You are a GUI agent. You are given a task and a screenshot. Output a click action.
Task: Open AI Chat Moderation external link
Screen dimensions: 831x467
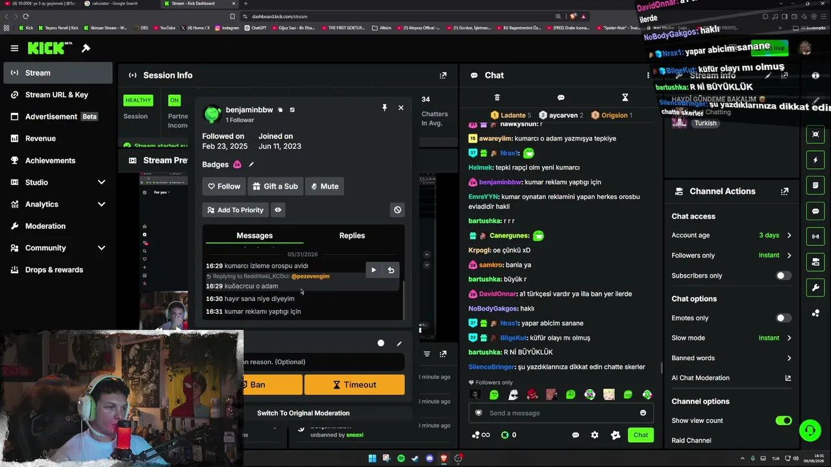(788, 378)
